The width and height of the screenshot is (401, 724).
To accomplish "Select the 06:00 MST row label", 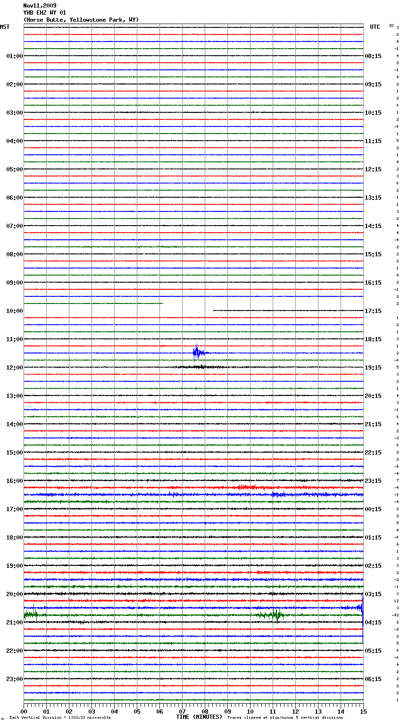I will coord(15,198).
